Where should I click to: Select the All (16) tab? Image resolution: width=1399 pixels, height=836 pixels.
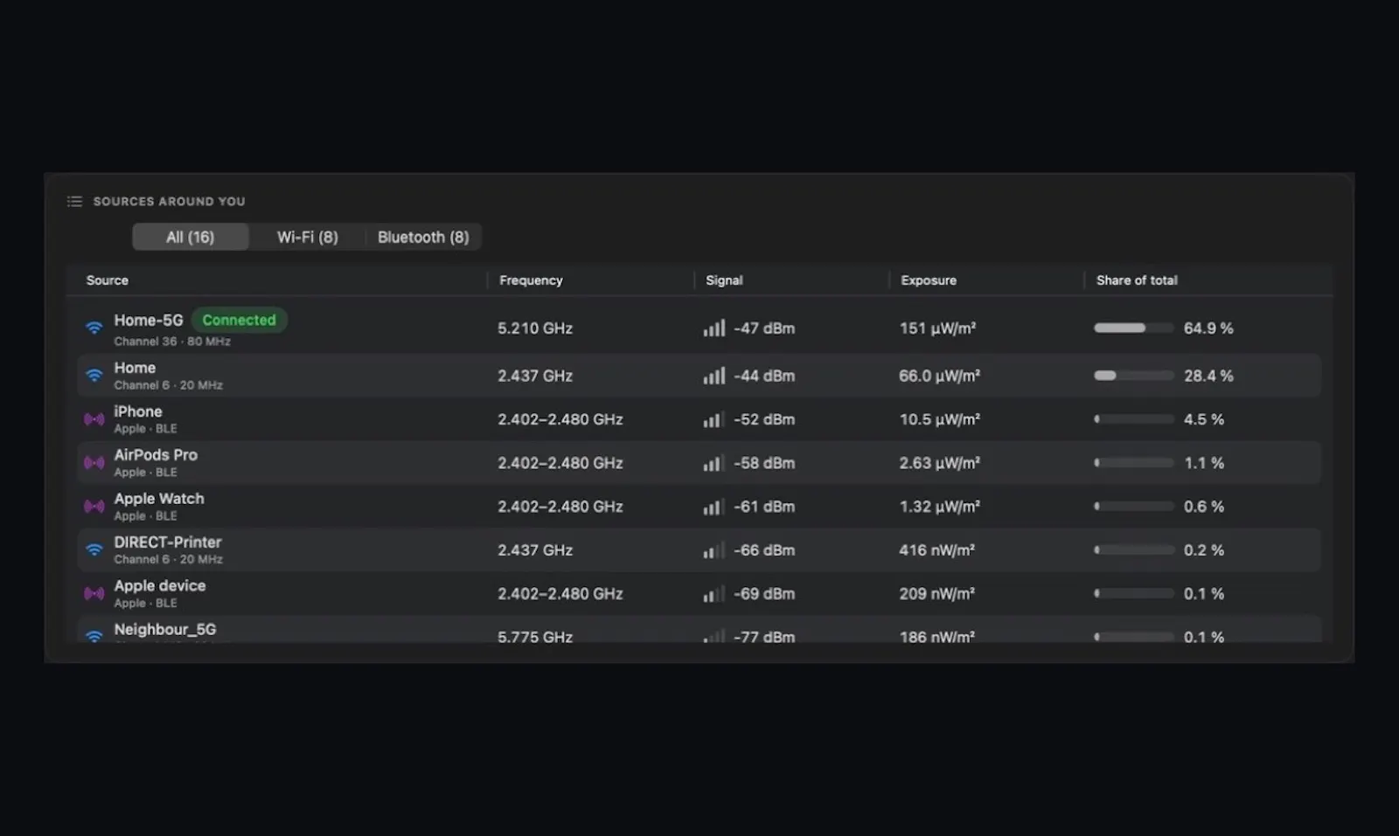191,237
